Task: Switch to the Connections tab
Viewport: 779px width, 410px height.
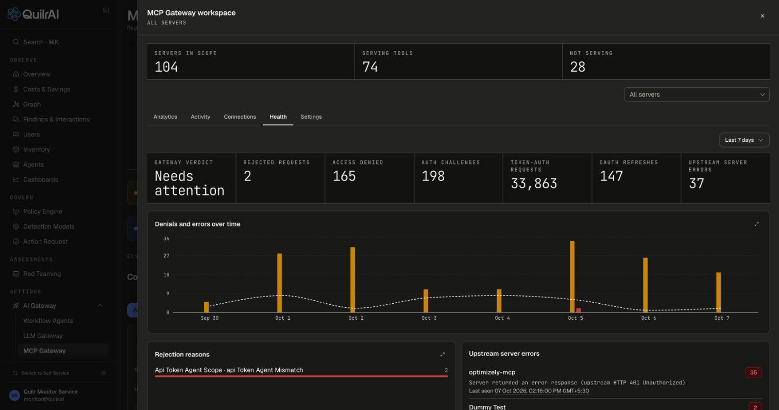Action: tap(240, 117)
